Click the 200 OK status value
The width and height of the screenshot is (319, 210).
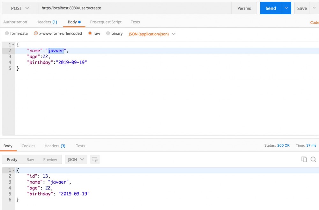pyautogui.click(x=283, y=145)
